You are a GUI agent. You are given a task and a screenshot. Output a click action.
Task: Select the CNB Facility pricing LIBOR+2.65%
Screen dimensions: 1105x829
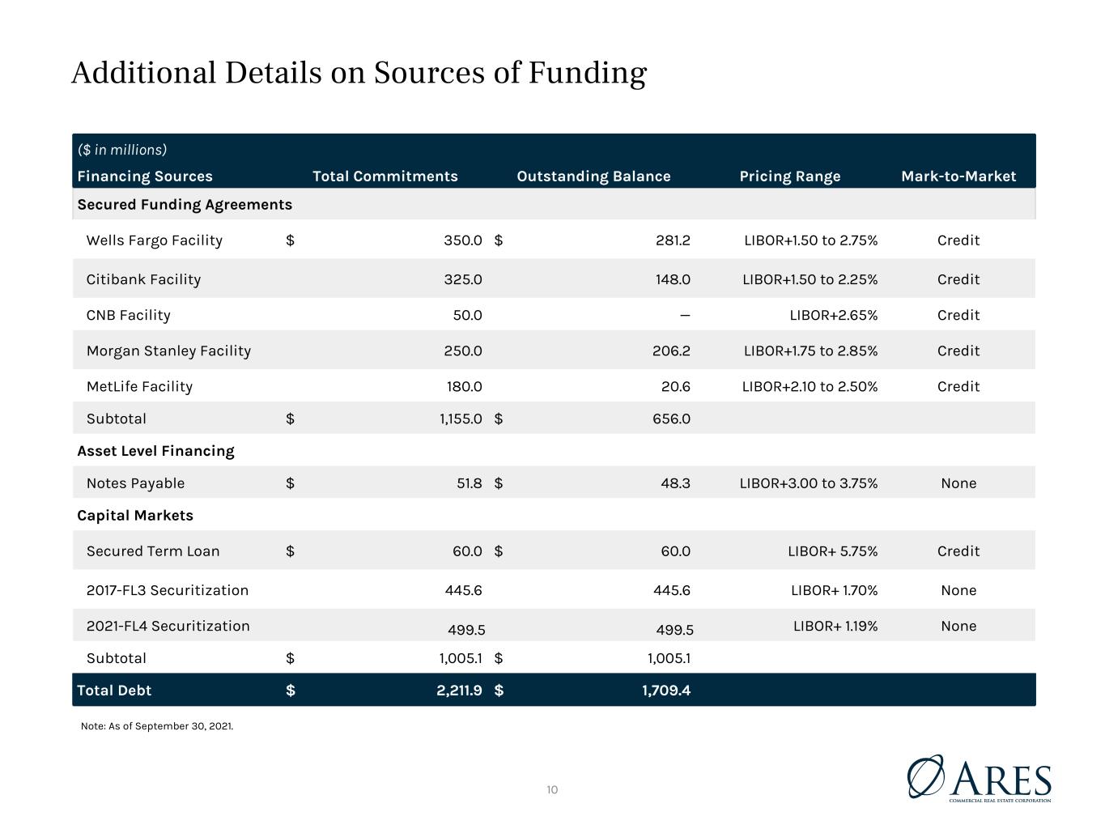[834, 315]
